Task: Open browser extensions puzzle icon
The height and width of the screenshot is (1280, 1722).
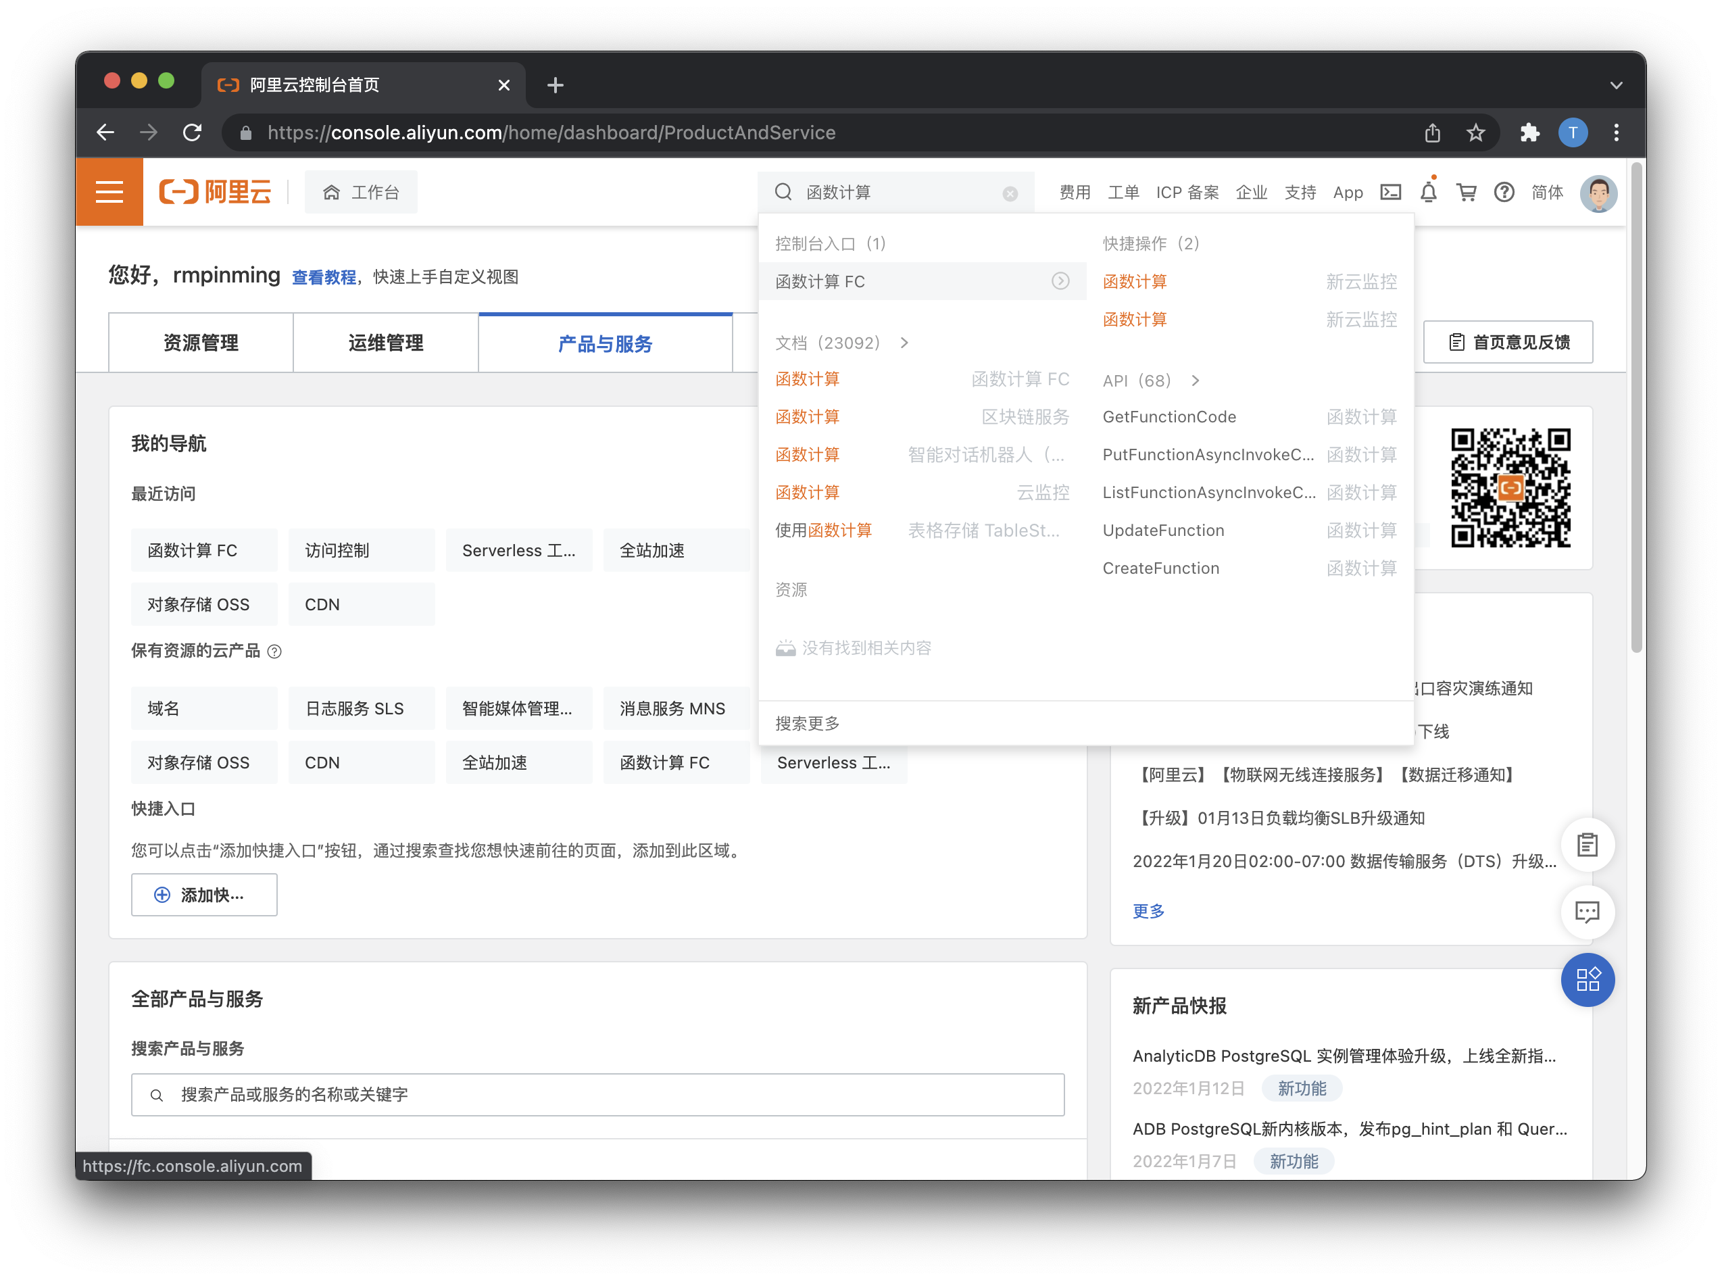Action: pyautogui.click(x=1529, y=132)
